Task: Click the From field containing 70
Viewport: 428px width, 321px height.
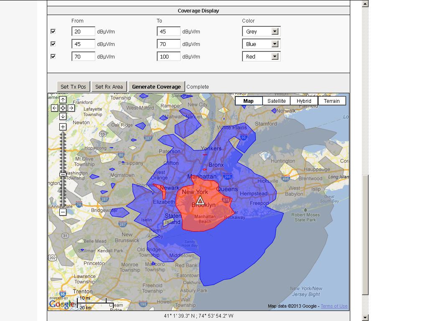Action: coord(83,56)
